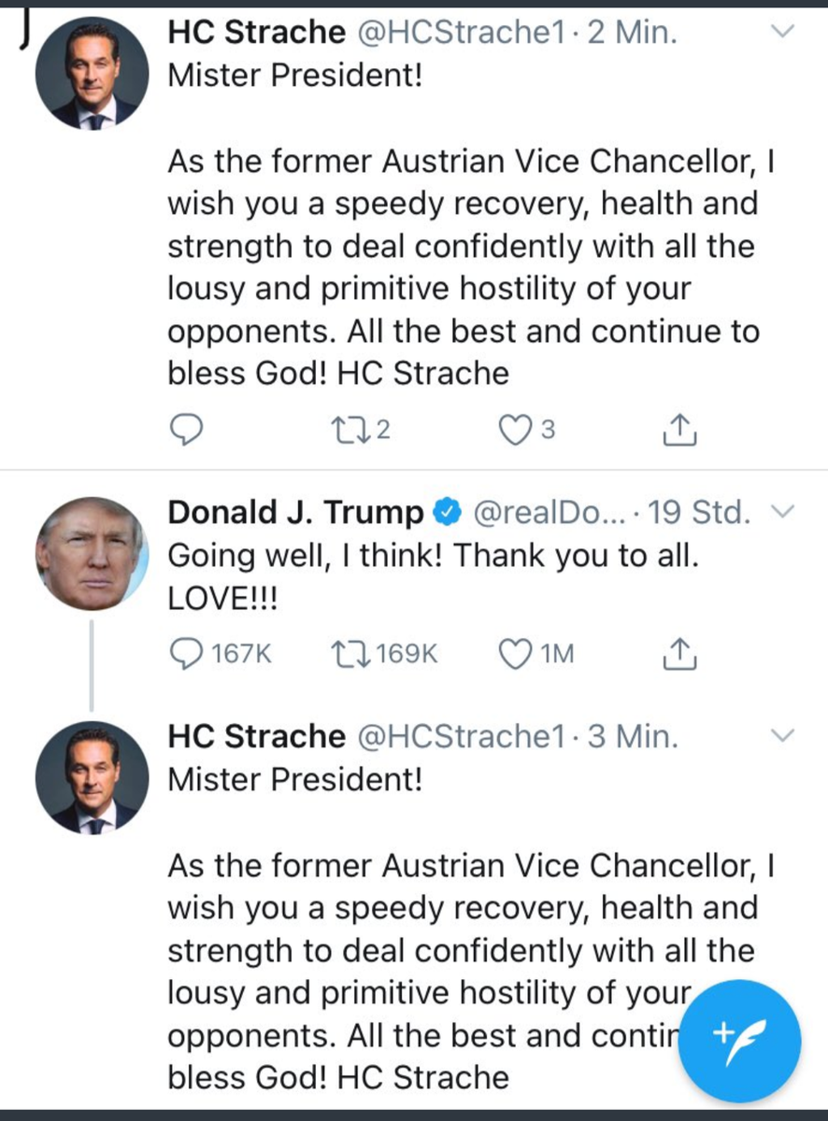Compose a new tweet with floating button
Screen dimensions: 828x1121
pyautogui.click(x=738, y=1039)
